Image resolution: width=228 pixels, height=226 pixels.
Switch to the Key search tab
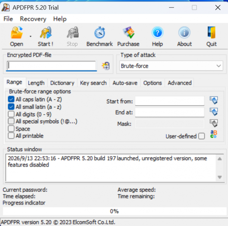[94, 83]
